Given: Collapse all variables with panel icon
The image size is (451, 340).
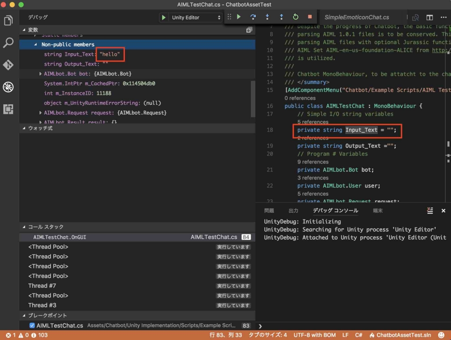Looking at the screenshot, I should (x=249, y=30).
